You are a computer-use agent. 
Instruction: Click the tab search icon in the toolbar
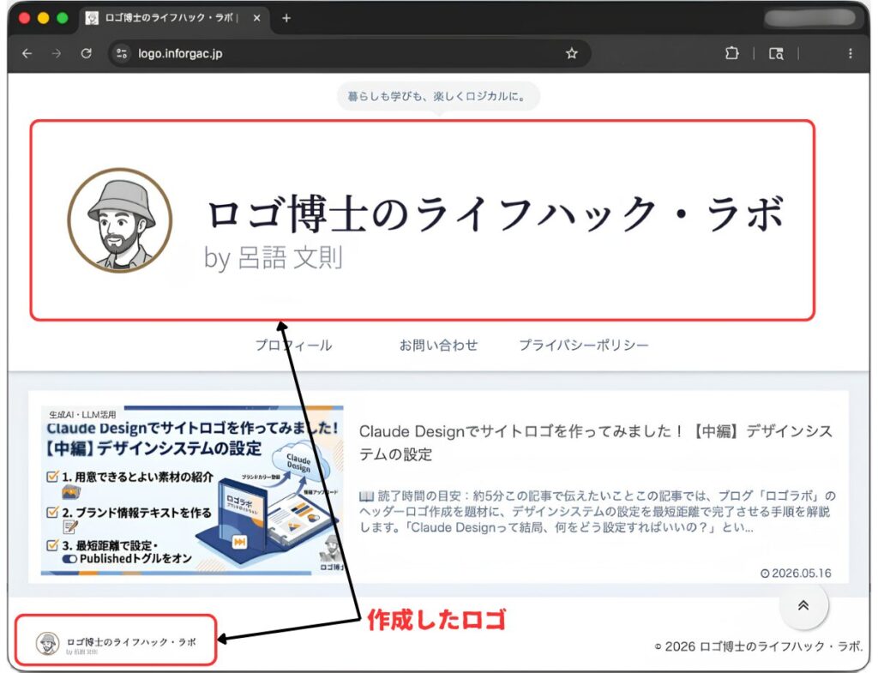[776, 53]
